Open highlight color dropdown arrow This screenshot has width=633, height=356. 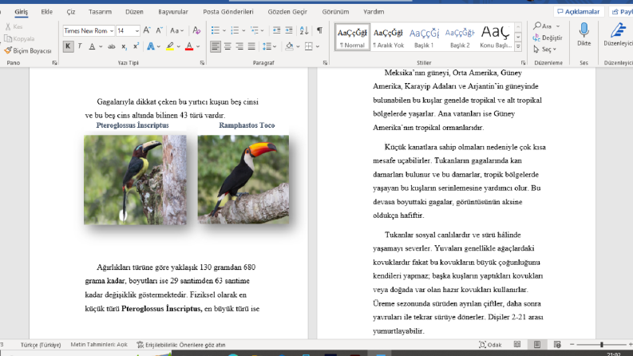tap(179, 47)
